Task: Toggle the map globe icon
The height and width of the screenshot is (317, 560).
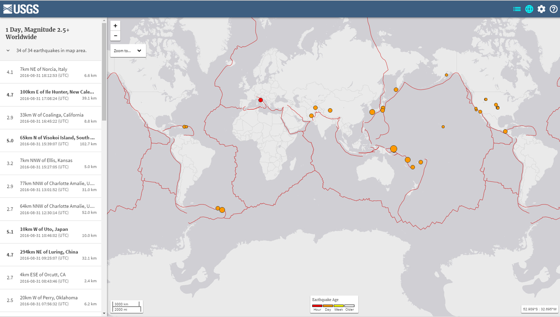Action: (x=529, y=9)
